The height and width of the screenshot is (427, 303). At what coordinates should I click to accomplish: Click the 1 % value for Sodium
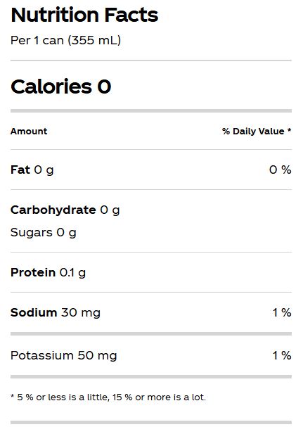282,312
